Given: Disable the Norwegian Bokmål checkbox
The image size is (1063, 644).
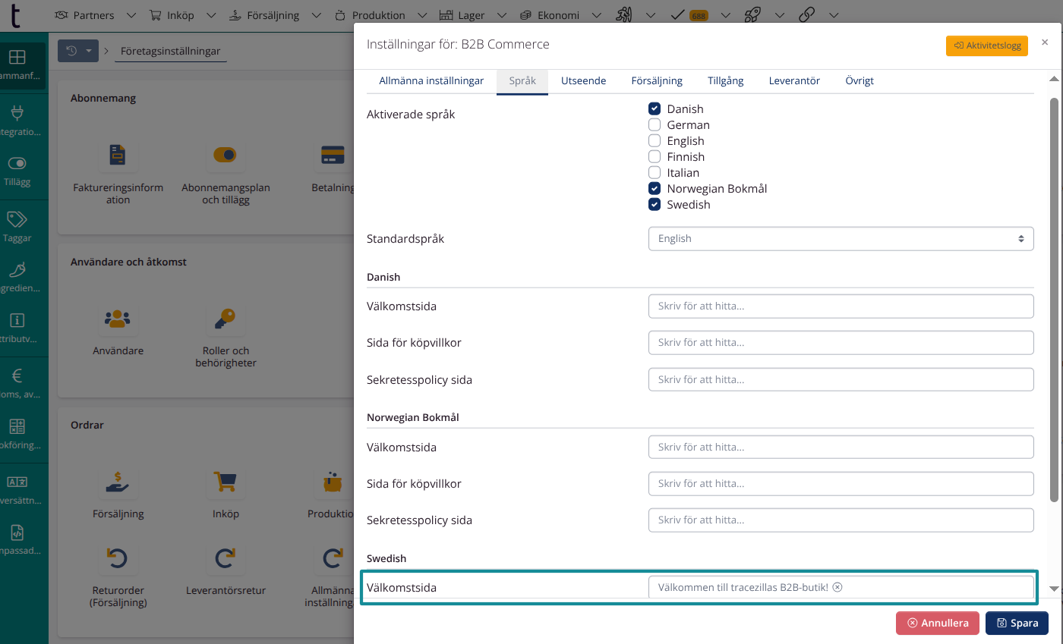Looking at the screenshot, I should point(655,188).
